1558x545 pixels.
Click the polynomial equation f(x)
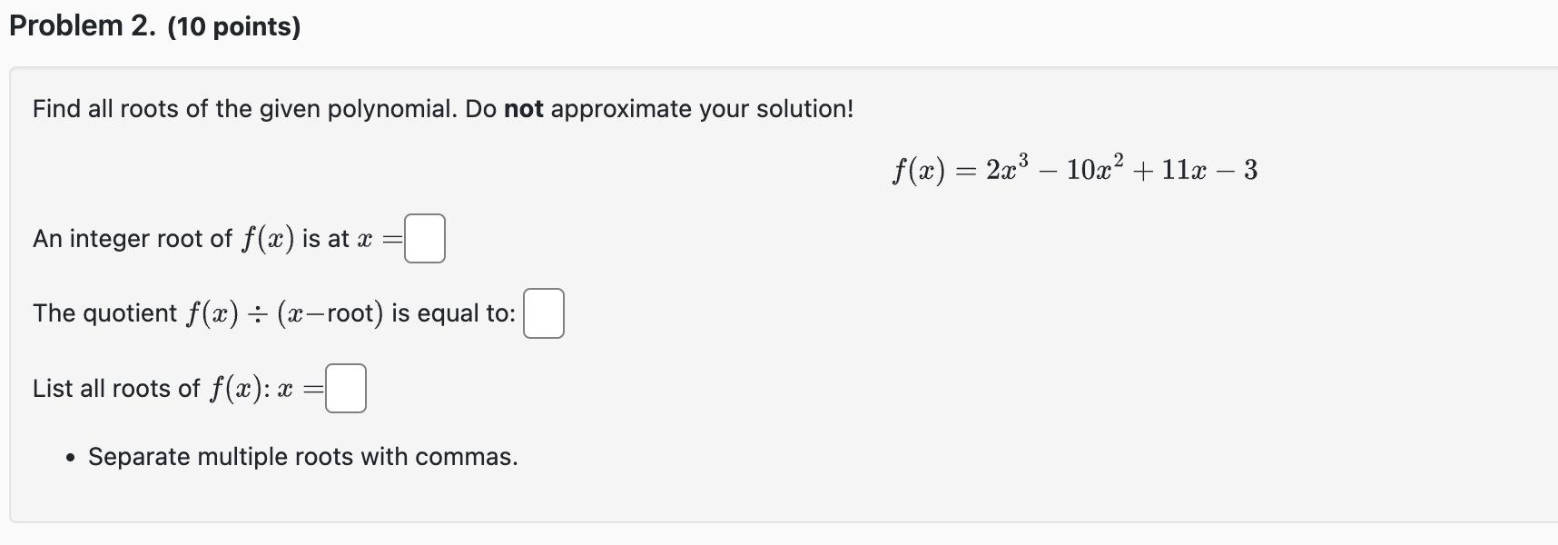1074,167
